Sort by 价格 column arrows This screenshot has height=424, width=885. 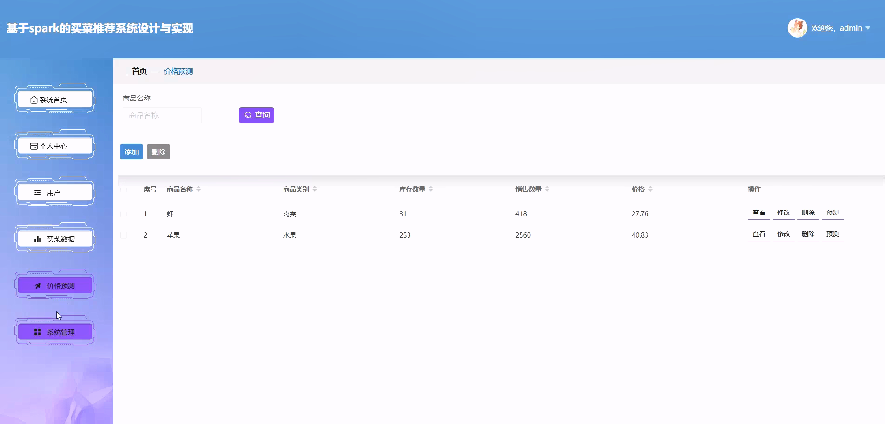[650, 189]
